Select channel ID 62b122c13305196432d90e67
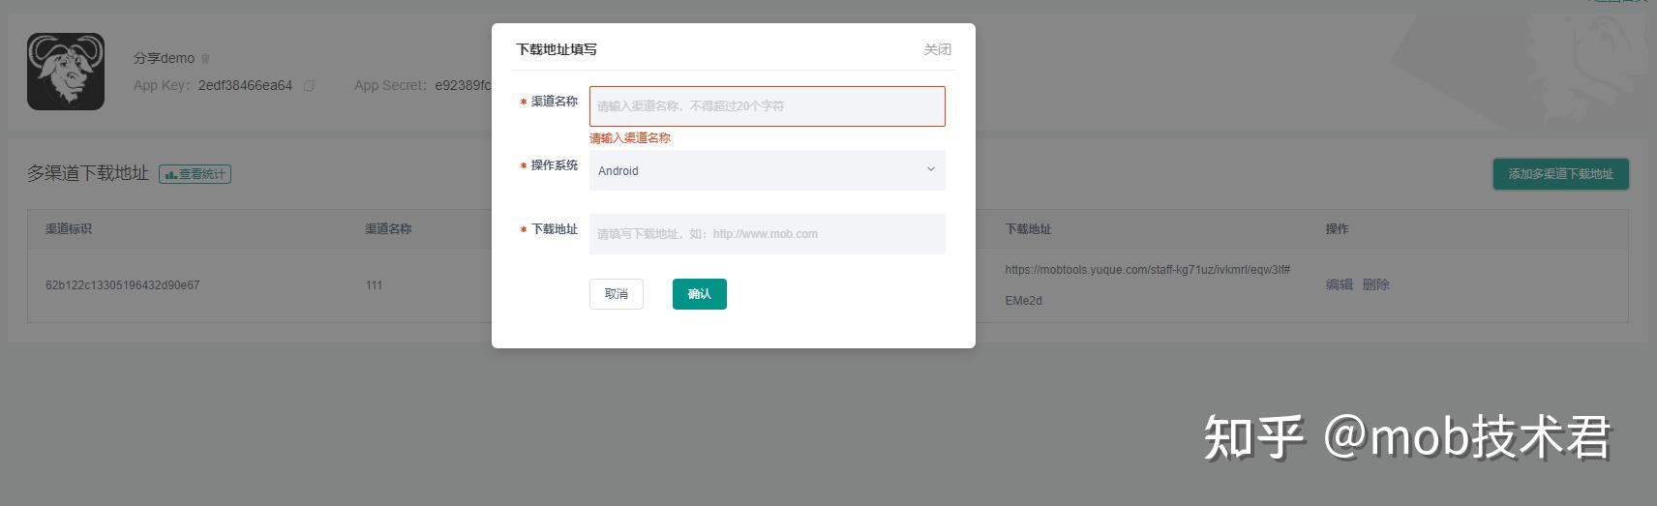The width and height of the screenshot is (1657, 506). 123,285
